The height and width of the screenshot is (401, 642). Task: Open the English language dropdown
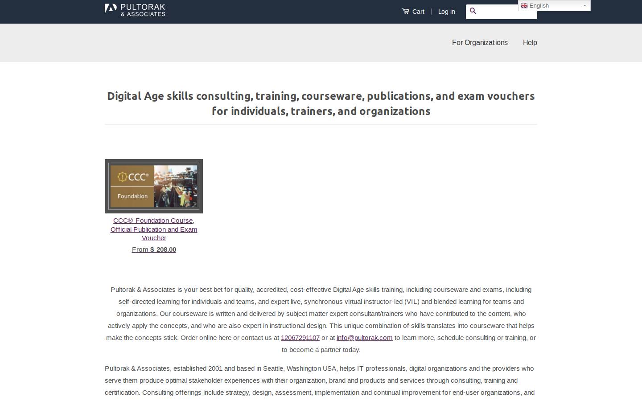coord(554,5)
